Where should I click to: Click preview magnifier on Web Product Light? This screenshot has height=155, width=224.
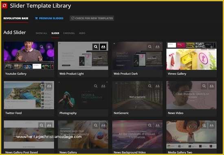[96, 47]
